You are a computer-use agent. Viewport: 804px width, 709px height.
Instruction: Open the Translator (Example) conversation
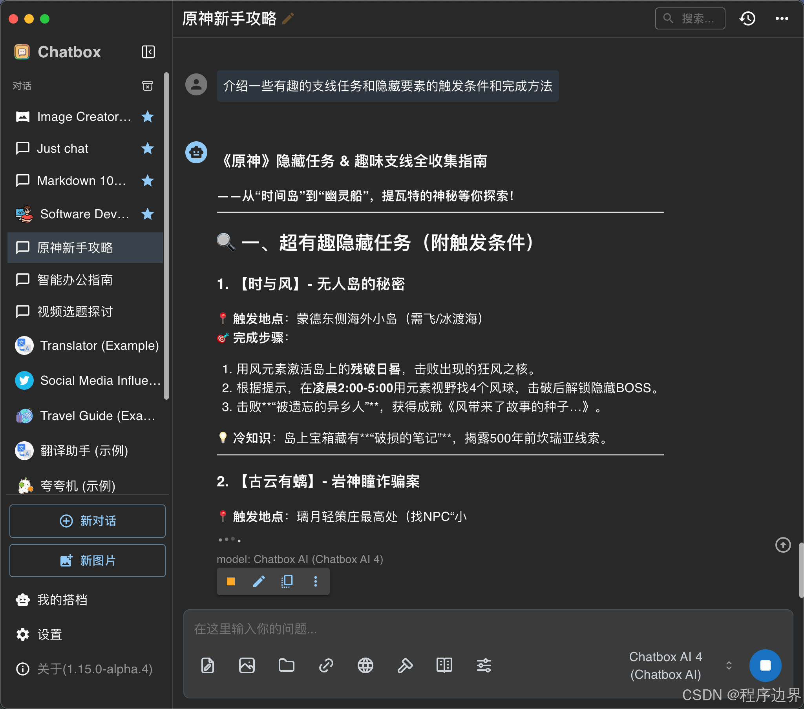(85, 345)
